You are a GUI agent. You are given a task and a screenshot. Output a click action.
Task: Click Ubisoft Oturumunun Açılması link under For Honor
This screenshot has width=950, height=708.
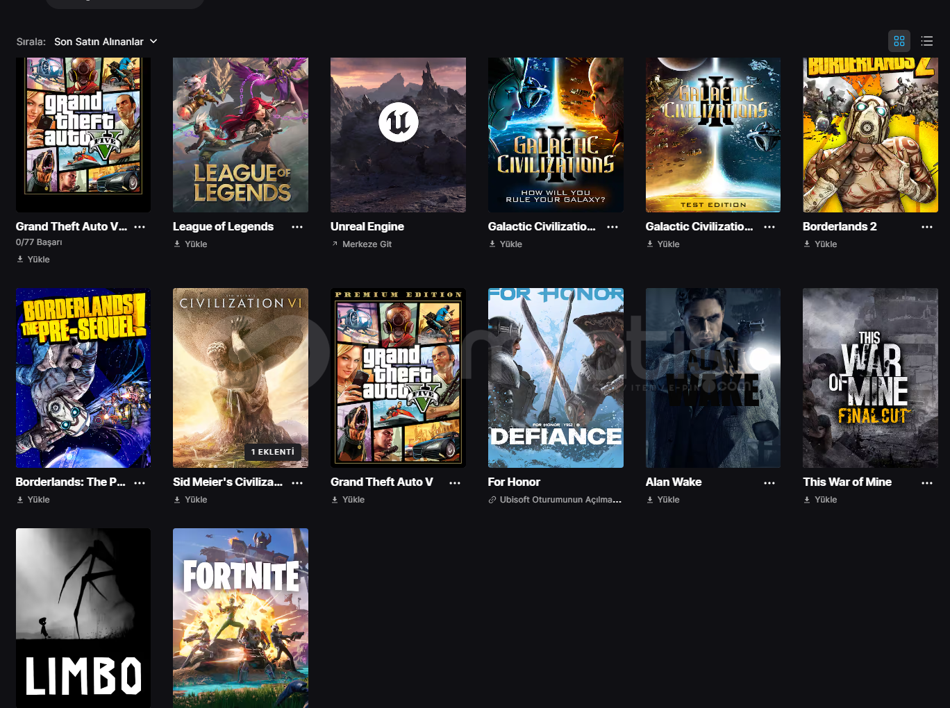click(555, 499)
